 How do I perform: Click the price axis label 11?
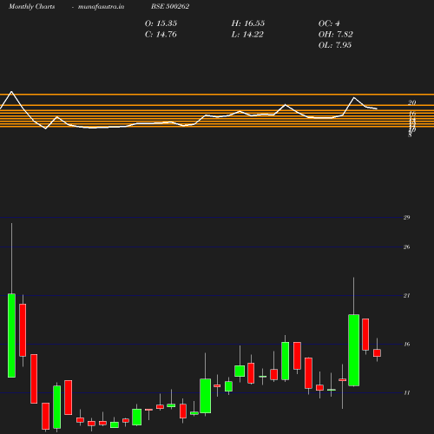point(406,393)
